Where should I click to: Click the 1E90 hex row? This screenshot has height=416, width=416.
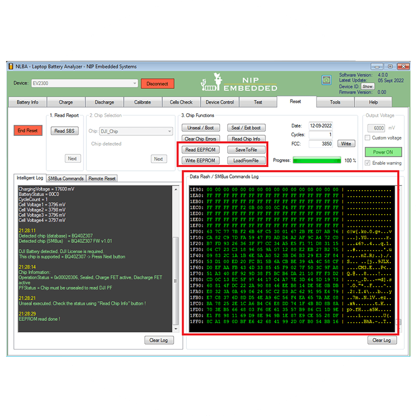pyautogui.click(x=291, y=190)
